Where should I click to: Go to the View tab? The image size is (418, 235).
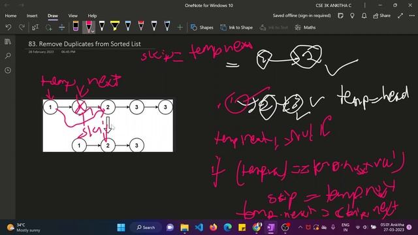(x=72, y=16)
